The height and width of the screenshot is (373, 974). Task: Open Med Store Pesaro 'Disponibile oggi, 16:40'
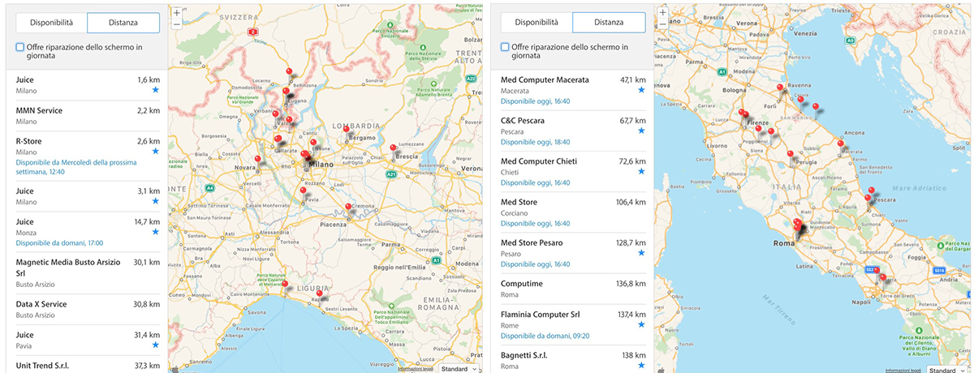[x=535, y=264]
